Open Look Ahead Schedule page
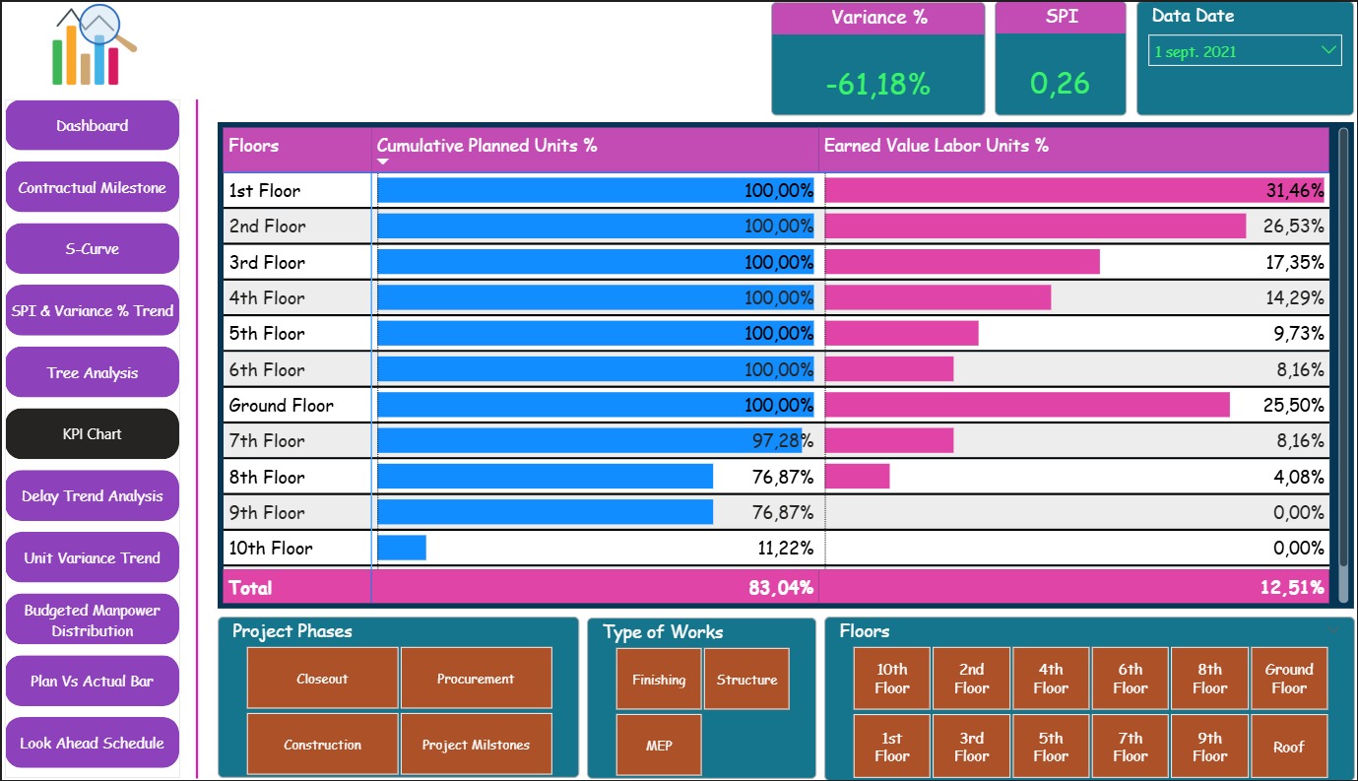The image size is (1358, 781). point(93,743)
